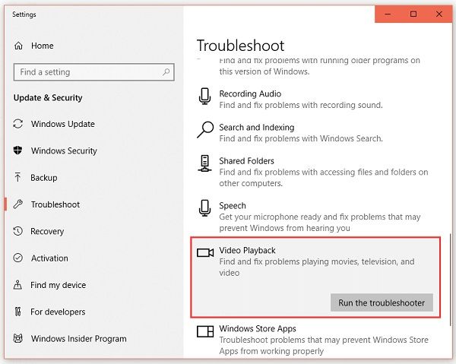
Task: Click the Update & Security heading
Action: click(x=48, y=98)
